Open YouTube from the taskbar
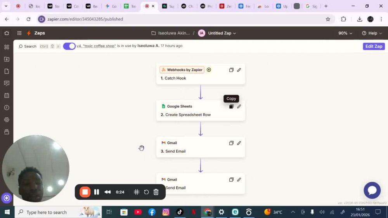Viewport: 388px width, 218px height. (x=138, y=212)
